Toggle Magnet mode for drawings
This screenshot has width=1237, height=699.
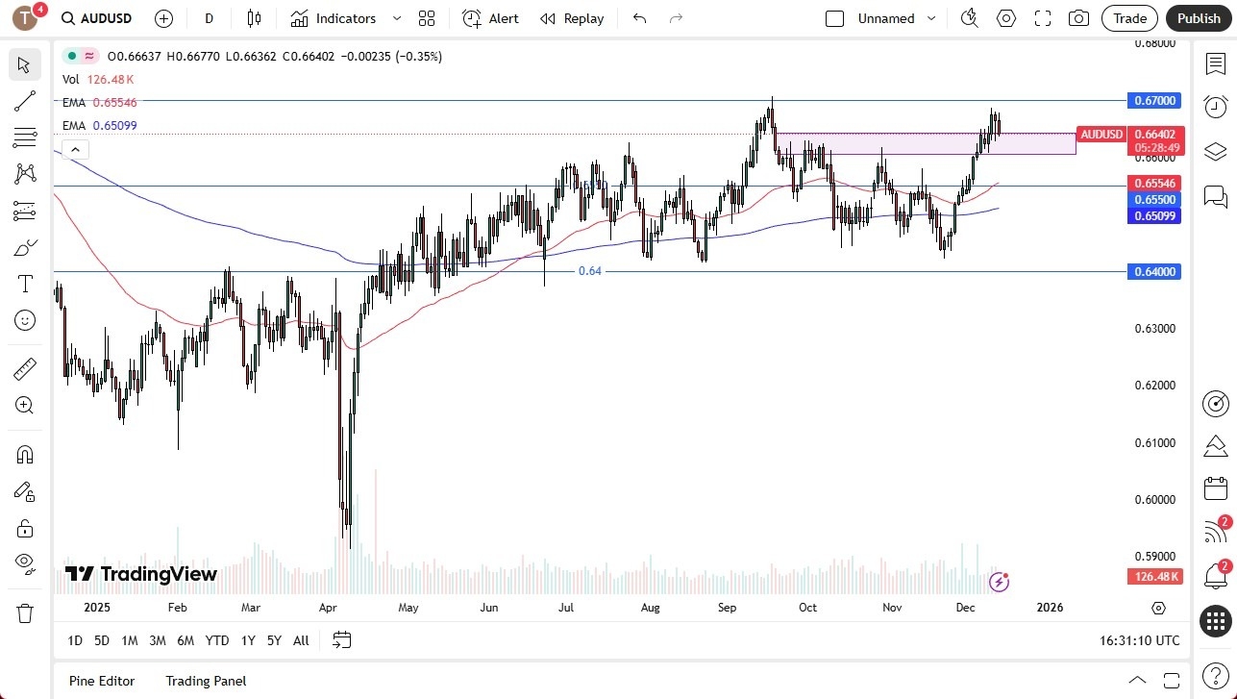(24, 454)
